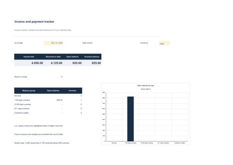Select the 'Overdue balance' header cell
Screen dimensions: 233x165
tap(92, 57)
